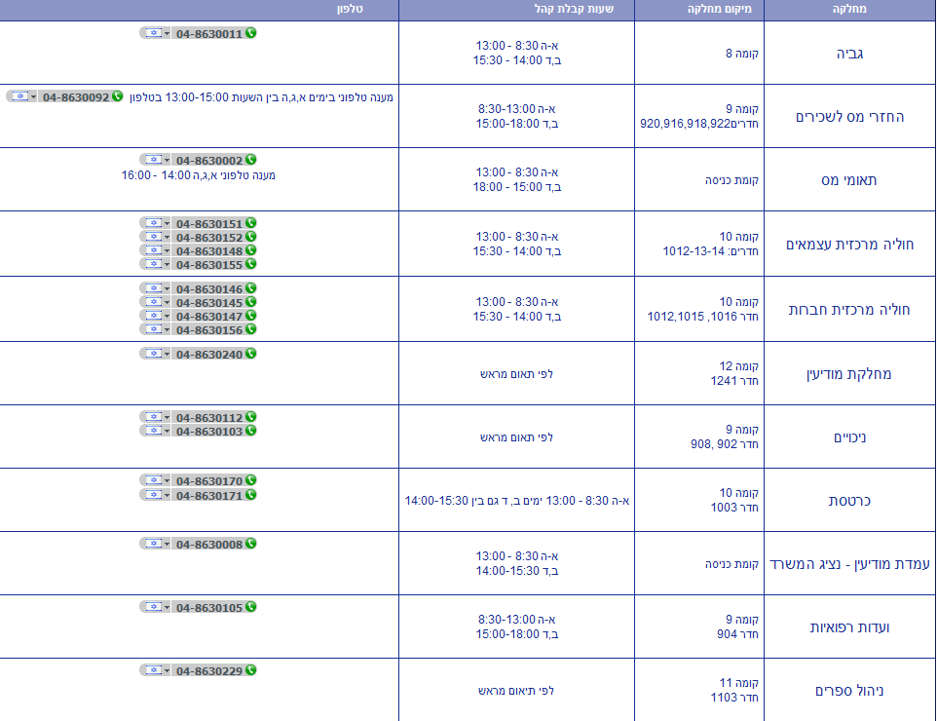Click phone number 04-8630103

pyautogui.click(x=208, y=431)
